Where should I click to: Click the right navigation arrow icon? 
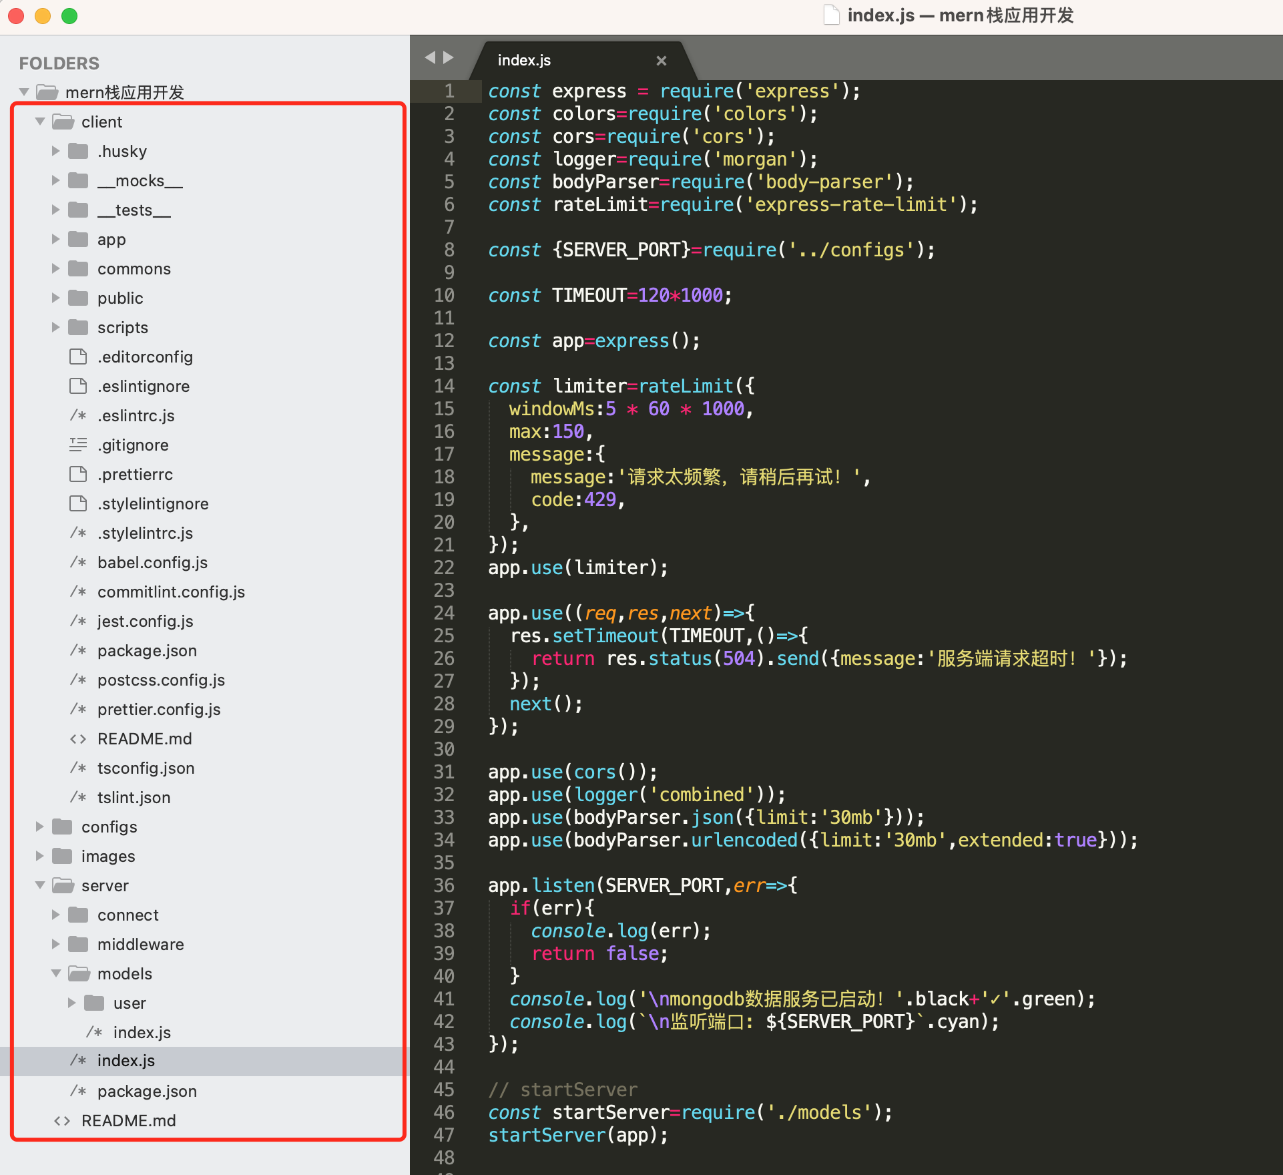pos(446,58)
